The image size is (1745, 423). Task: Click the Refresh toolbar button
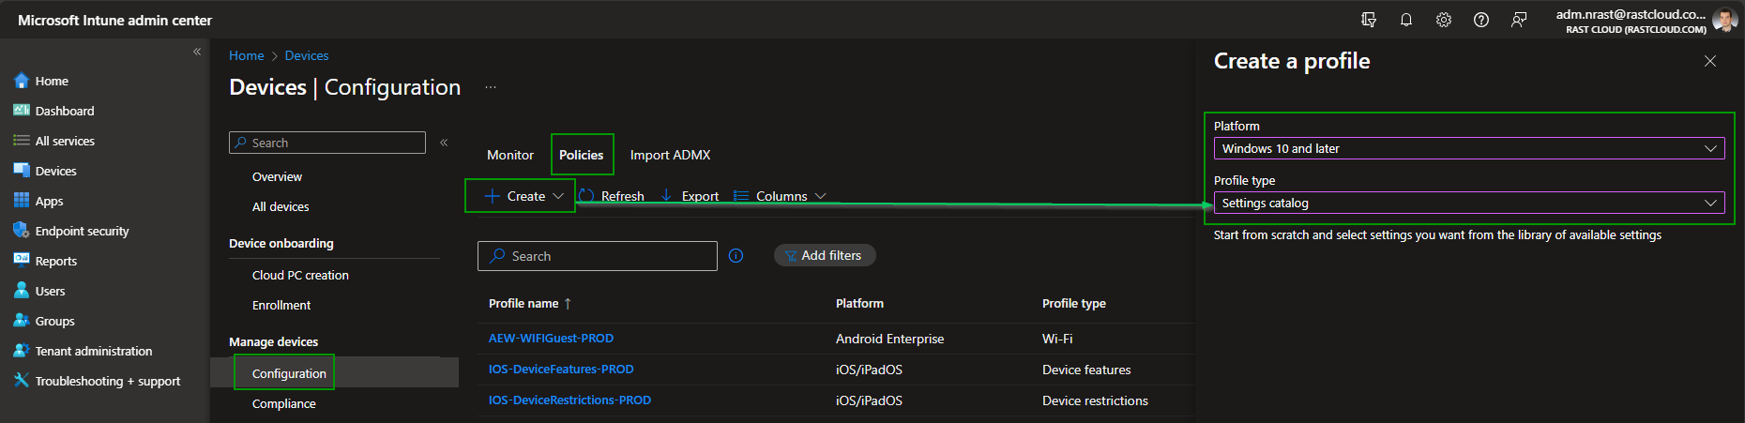[612, 196]
